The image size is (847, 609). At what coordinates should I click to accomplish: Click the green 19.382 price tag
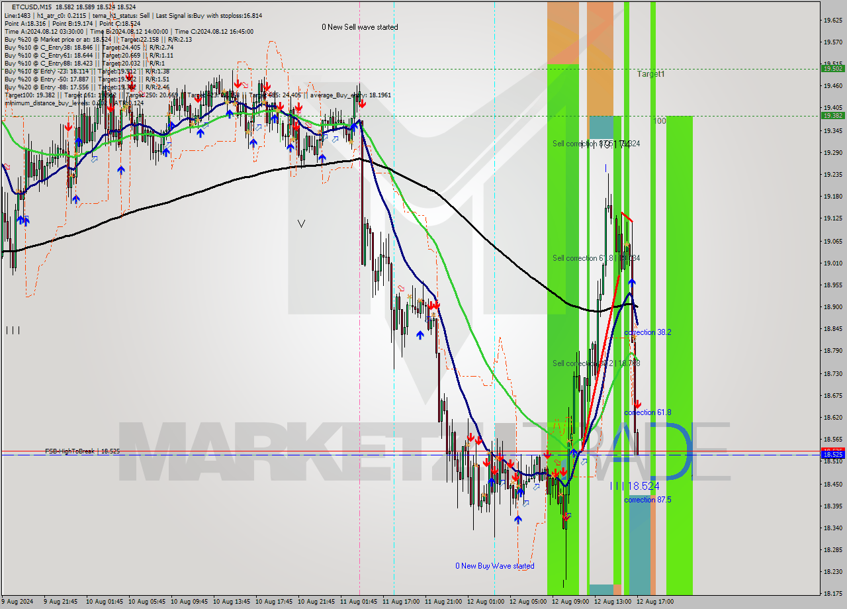832,115
